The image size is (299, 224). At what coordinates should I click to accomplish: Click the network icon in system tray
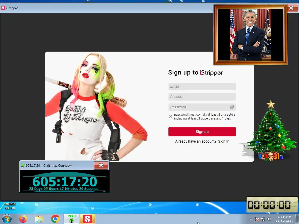263,219
